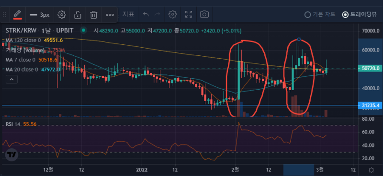Open time axis settings gear at bottom right

(x=372, y=170)
